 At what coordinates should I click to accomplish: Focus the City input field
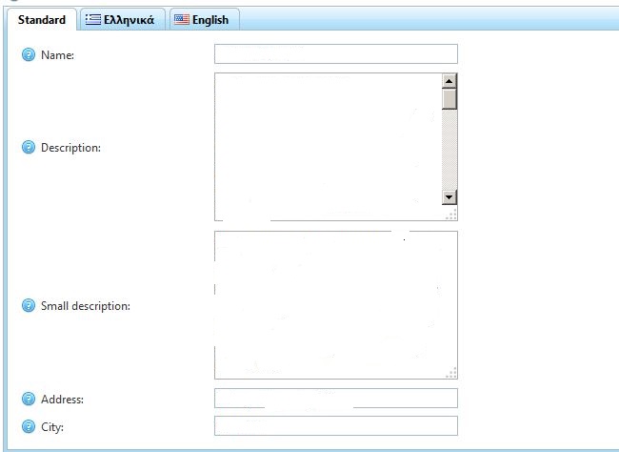point(336,425)
